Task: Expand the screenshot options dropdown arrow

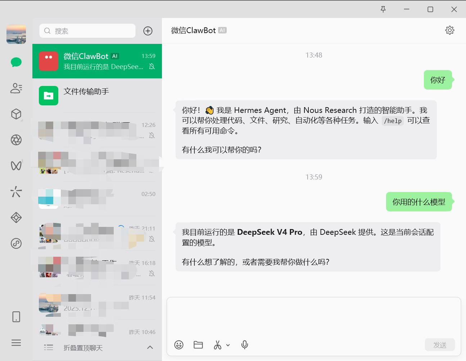Action: click(x=228, y=345)
